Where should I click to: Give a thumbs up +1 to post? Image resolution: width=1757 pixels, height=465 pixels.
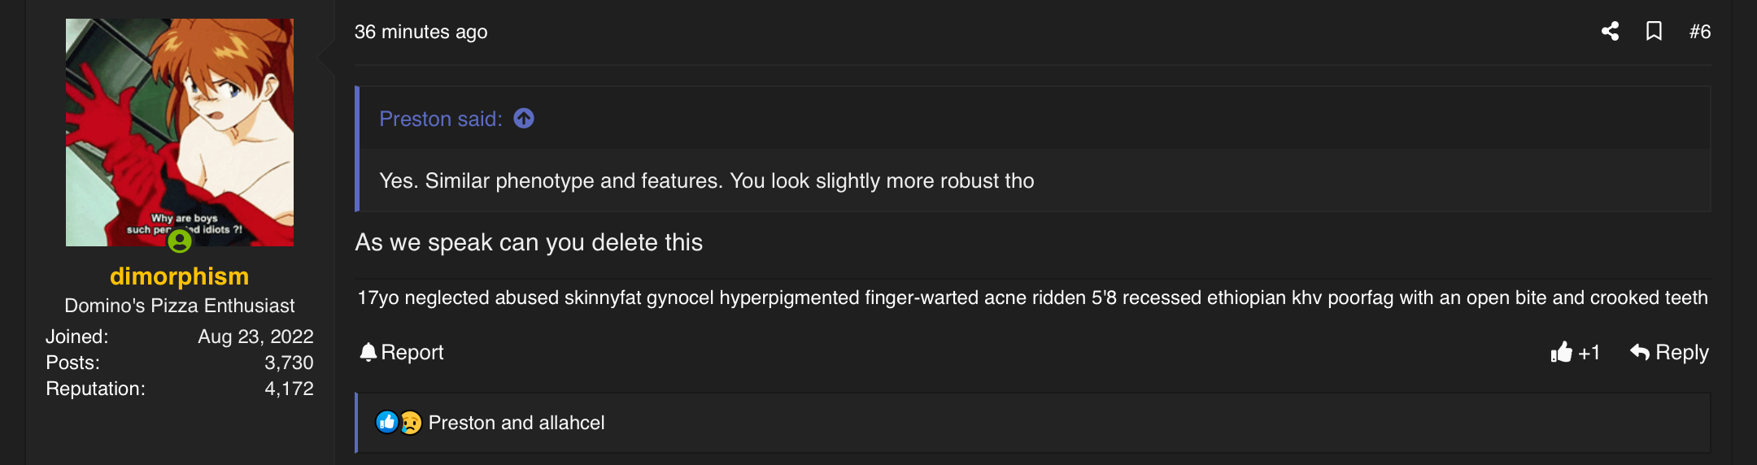tap(1575, 352)
